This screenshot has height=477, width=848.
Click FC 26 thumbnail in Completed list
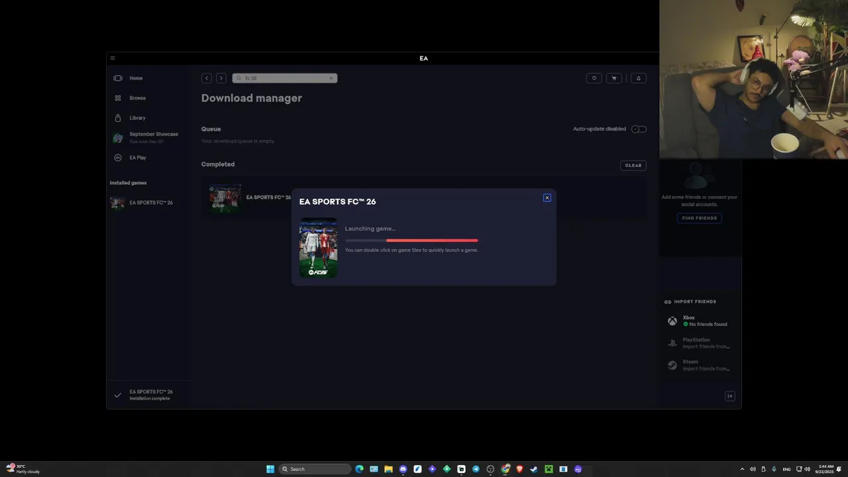(x=225, y=197)
